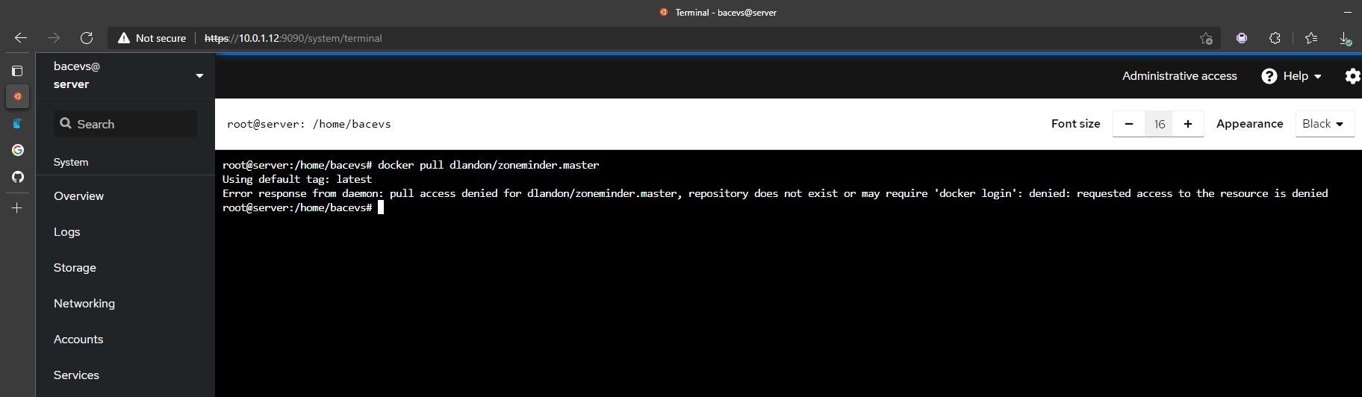This screenshot has height=397, width=1362.
Task: Expand the bacevs@server host switcher
Action: click(125, 75)
